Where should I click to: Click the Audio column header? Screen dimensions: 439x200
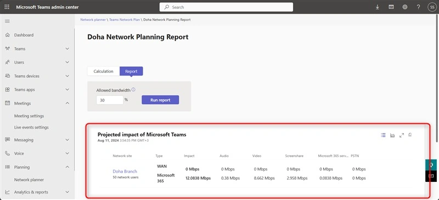click(x=224, y=156)
